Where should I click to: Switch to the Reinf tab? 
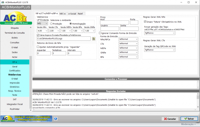[x=80, y=14]
